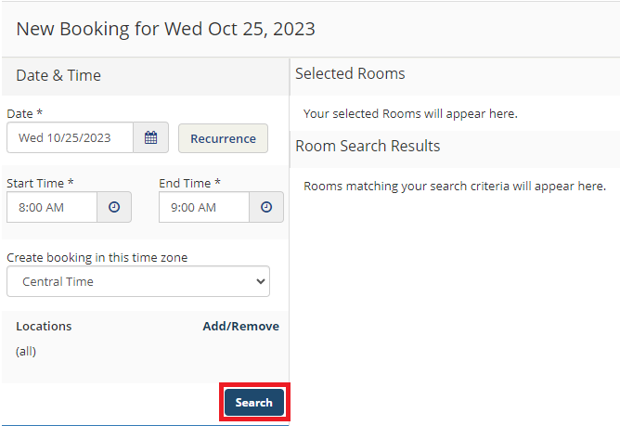Click the Start Time field label
The width and height of the screenshot is (620, 426).
click(40, 183)
